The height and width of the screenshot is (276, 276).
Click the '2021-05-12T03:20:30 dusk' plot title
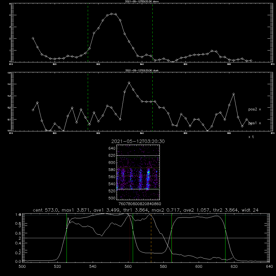click(142, 70)
